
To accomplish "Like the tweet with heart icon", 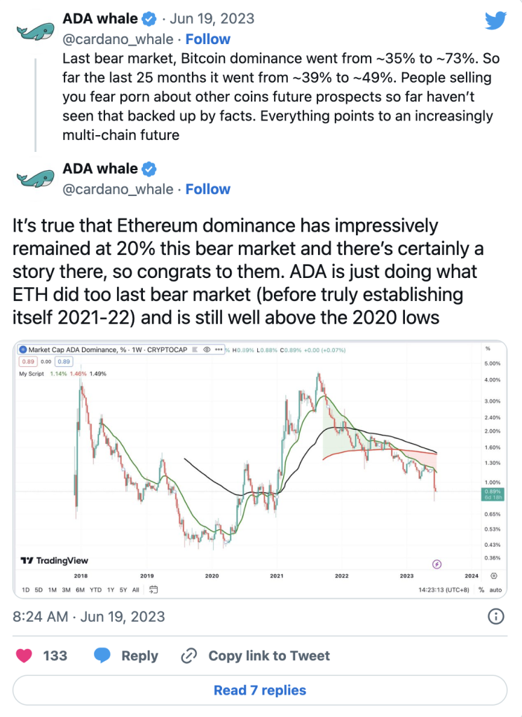I will point(25,655).
